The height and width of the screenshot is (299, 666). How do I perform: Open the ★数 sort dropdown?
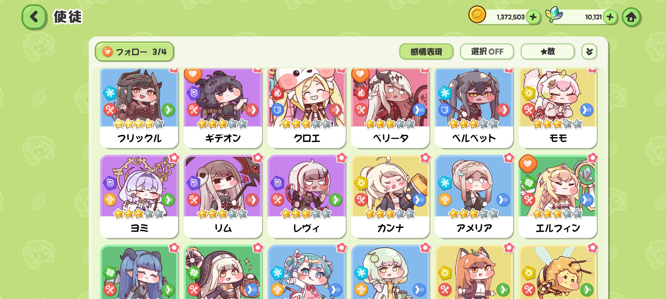click(x=548, y=52)
